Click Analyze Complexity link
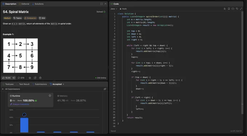Image resolution: width=247 pixels, height=136 pixels. tap(20, 104)
